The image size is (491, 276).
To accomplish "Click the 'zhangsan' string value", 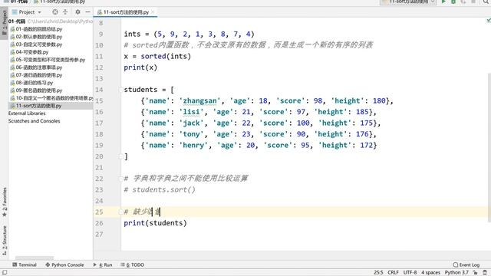I will click(199, 100).
